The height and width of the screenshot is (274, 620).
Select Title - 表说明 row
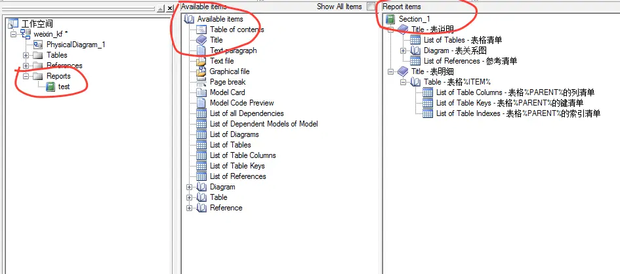tap(432, 29)
